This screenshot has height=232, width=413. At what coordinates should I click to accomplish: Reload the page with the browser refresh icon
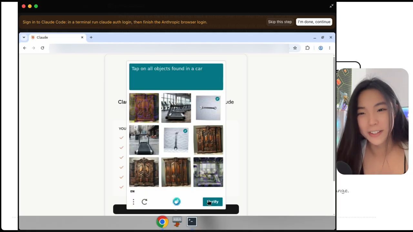42,48
